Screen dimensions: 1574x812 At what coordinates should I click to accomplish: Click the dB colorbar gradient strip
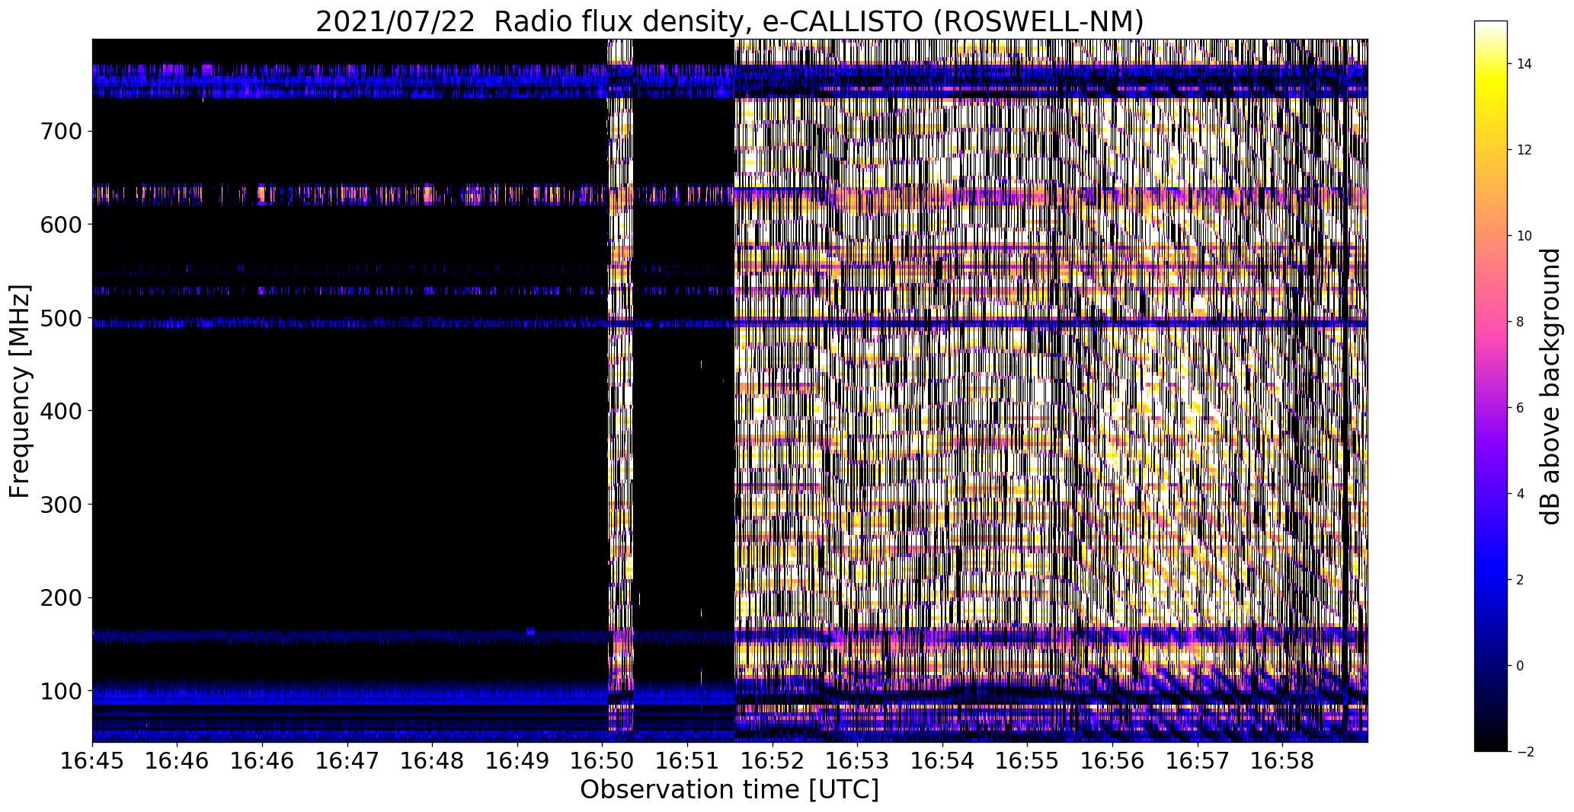[1491, 386]
